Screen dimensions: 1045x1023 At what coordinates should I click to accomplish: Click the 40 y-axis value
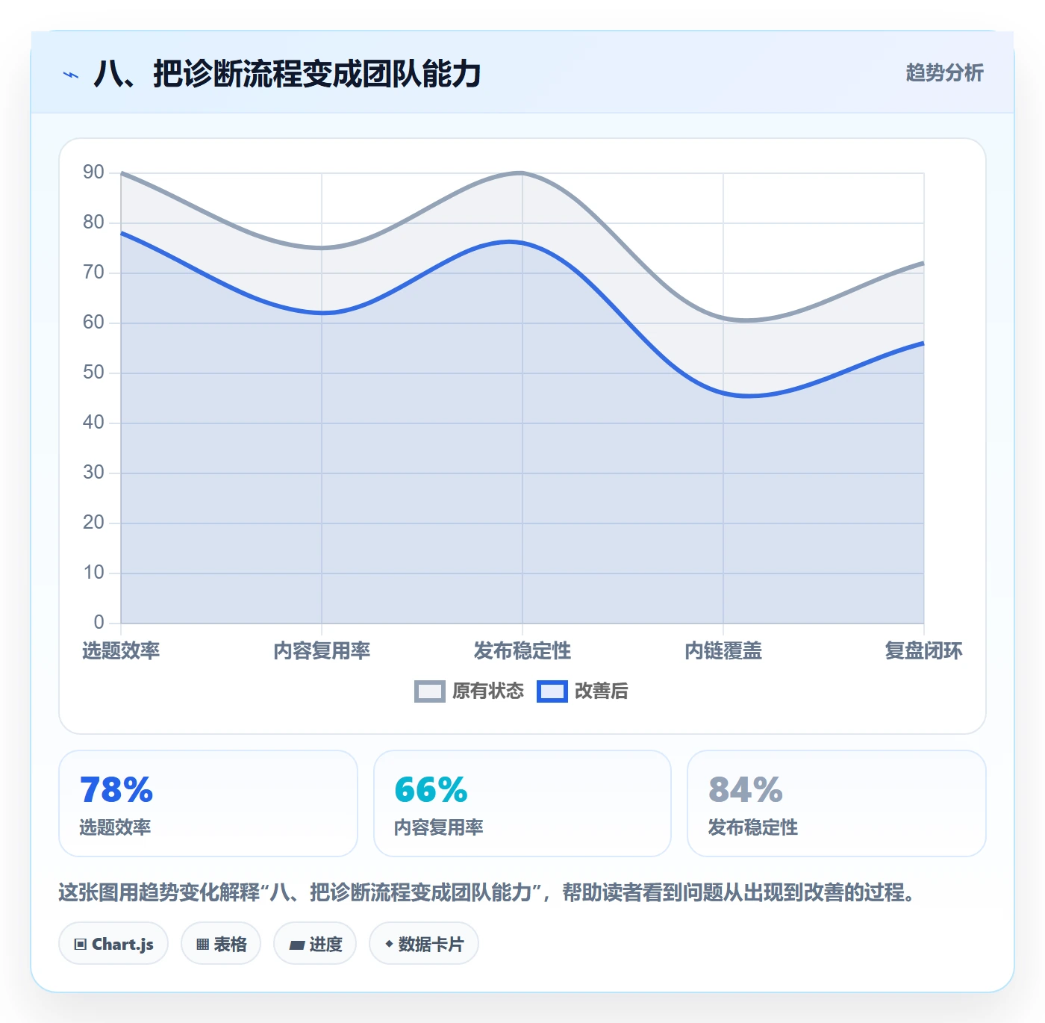tap(93, 423)
